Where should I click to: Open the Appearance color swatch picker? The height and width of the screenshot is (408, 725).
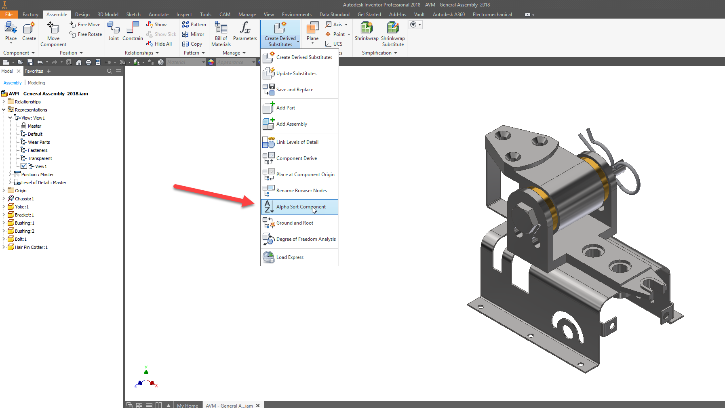point(211,62)
